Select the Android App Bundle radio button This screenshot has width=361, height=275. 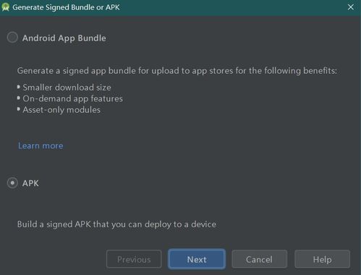pyautogui.click(x=12, y=38)
